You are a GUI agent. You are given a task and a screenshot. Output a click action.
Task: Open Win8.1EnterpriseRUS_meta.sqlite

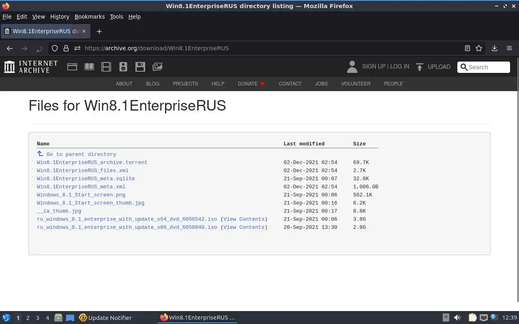pos(86,179)
